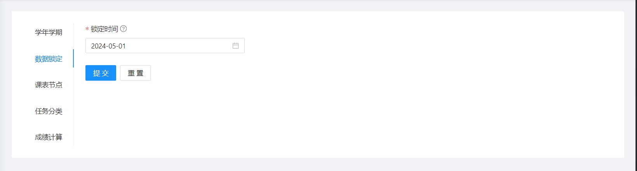Go to the 任务分类 tab
The height and width of the screenshot is (171, 637).
pyautogui.click(x=49, y=111)
